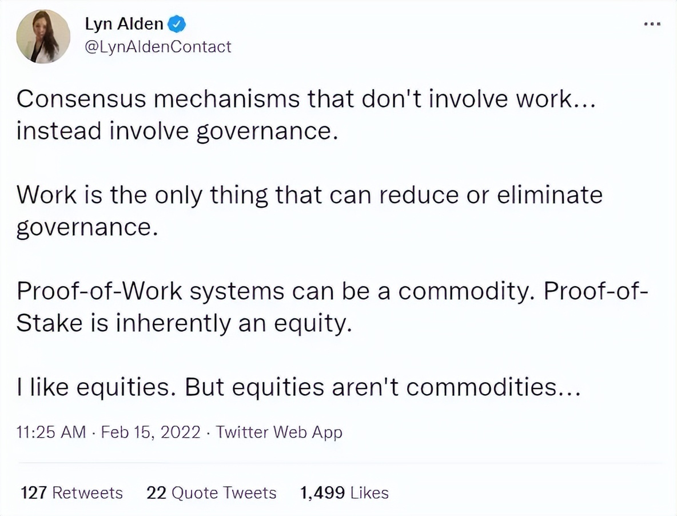This screenshot has width=677, height=516.
Task: Click the Lyn Alden display name
Action: click(x=124, y=24)
